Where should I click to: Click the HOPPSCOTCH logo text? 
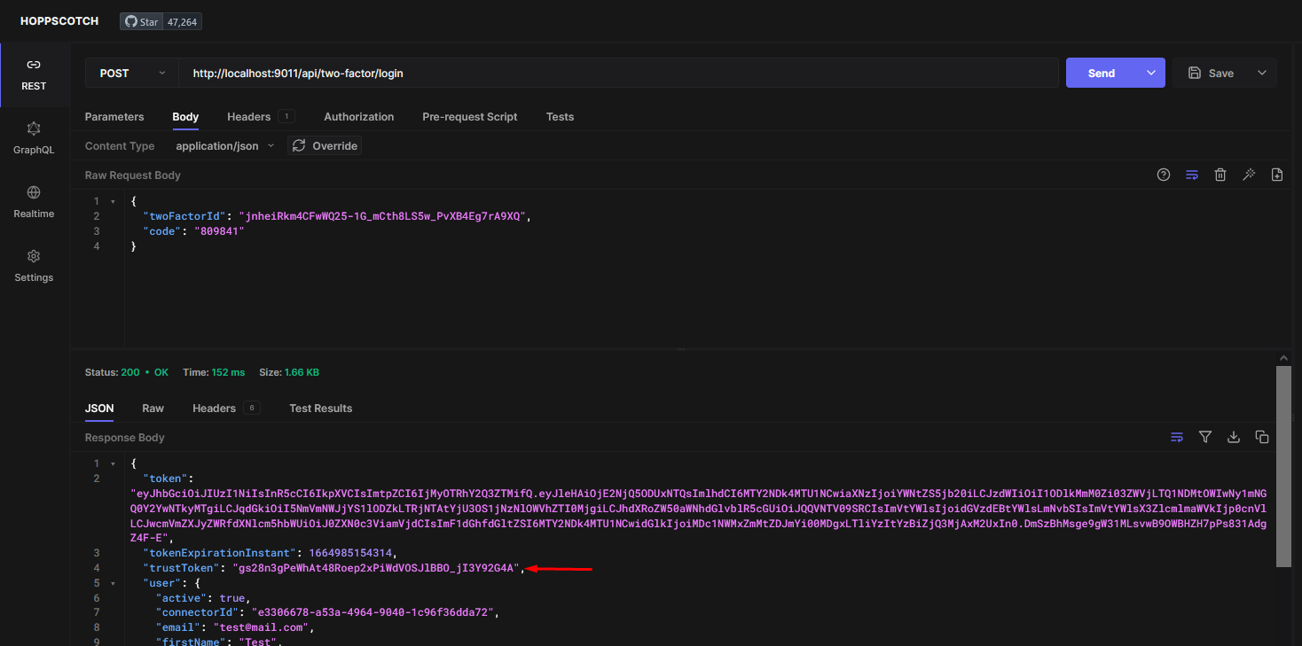(x=59, y=20)
